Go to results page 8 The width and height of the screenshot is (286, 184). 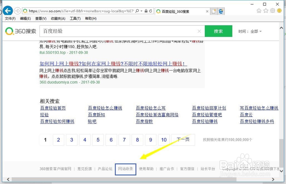(x=137, y=140)
